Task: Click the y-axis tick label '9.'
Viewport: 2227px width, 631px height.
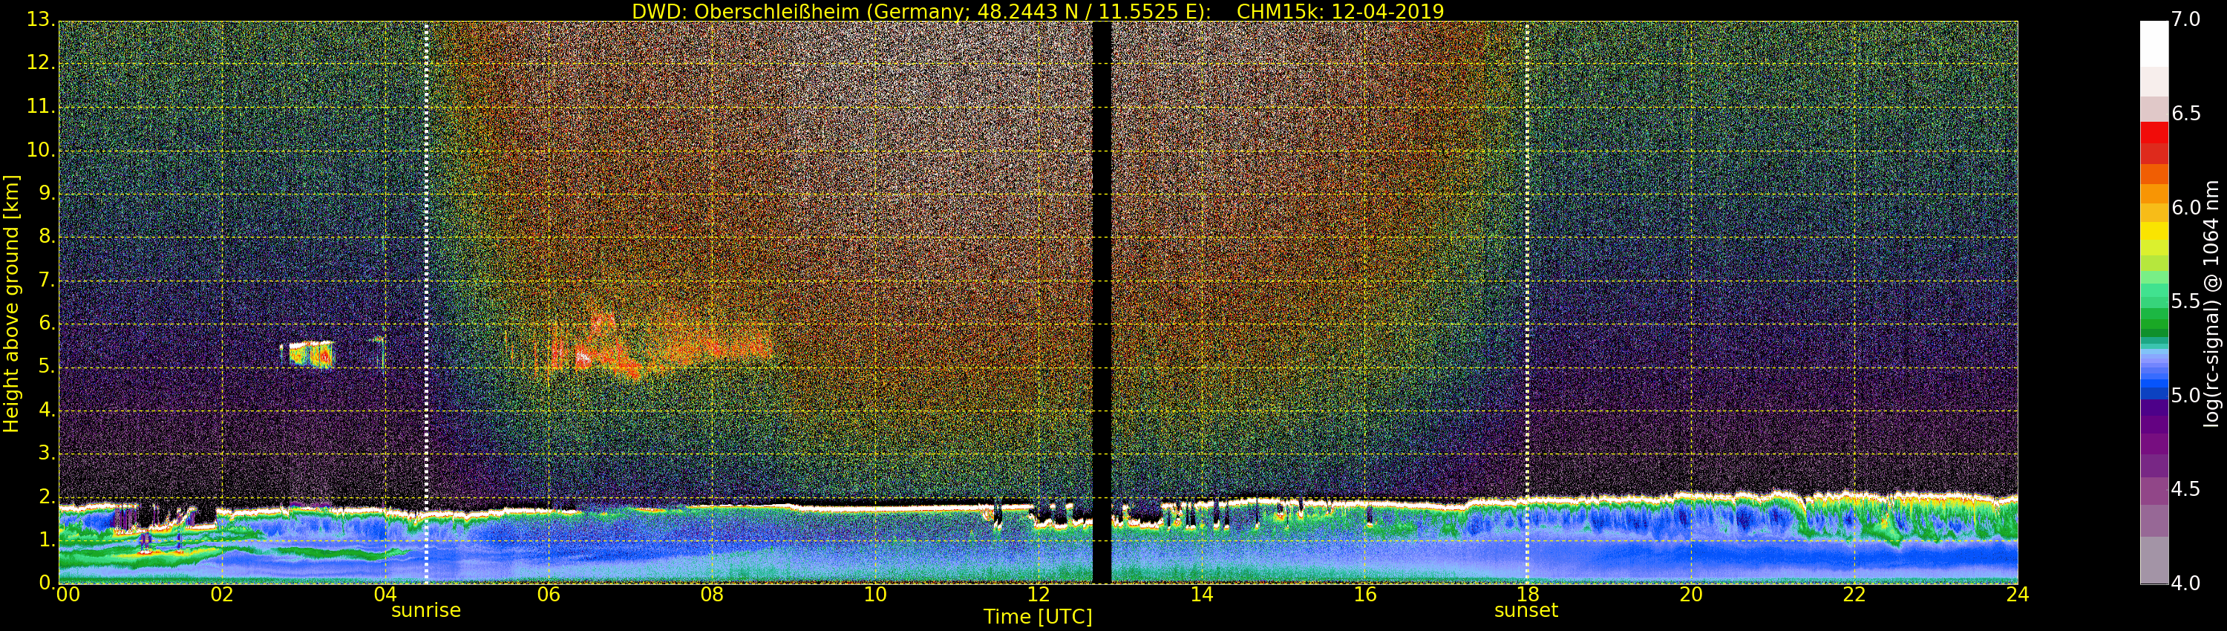Action: point(47,193)
